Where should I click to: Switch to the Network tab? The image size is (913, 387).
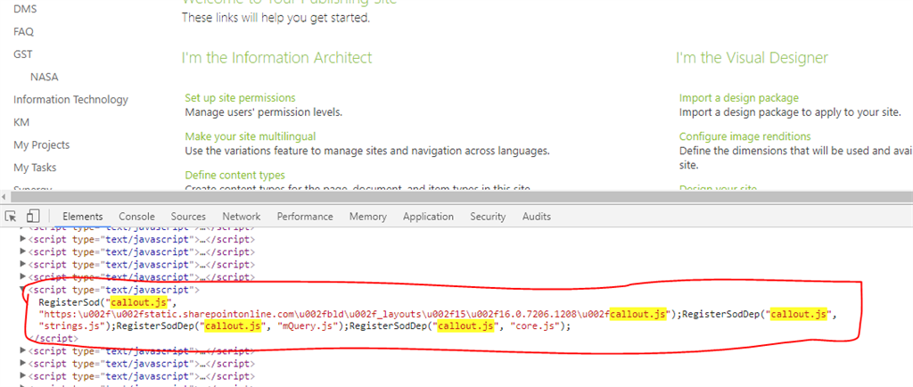tap(241, 217)
